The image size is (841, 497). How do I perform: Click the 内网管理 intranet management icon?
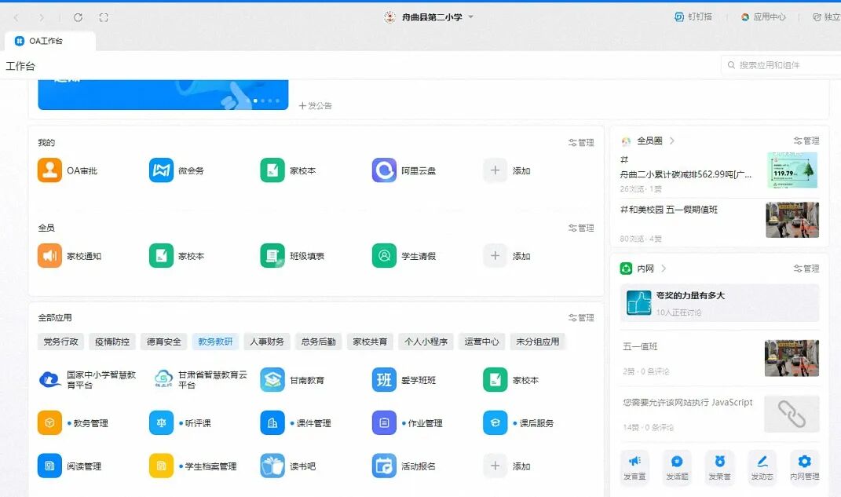804,467
